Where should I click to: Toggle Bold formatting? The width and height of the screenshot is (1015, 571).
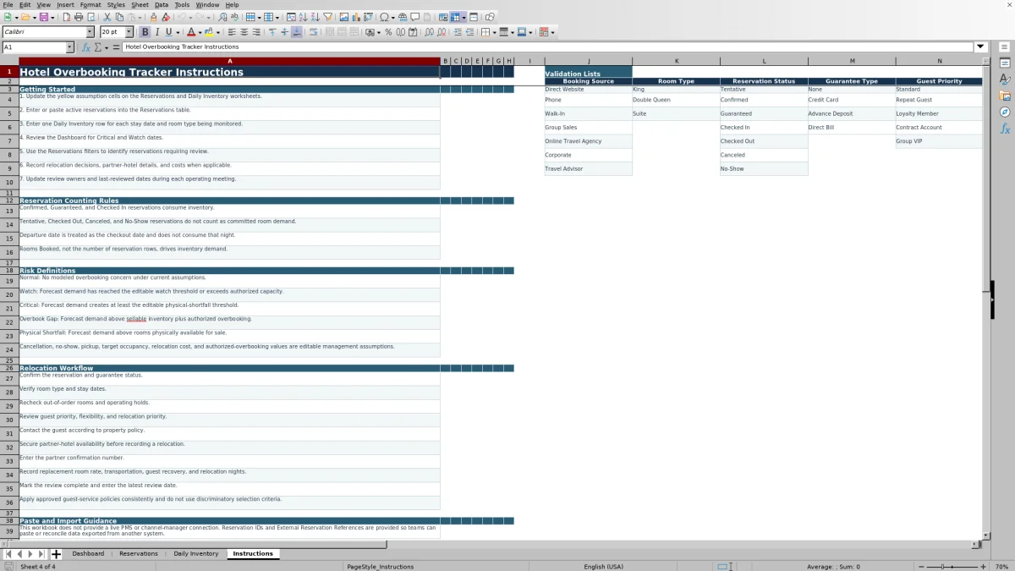(x=145, y=32)
